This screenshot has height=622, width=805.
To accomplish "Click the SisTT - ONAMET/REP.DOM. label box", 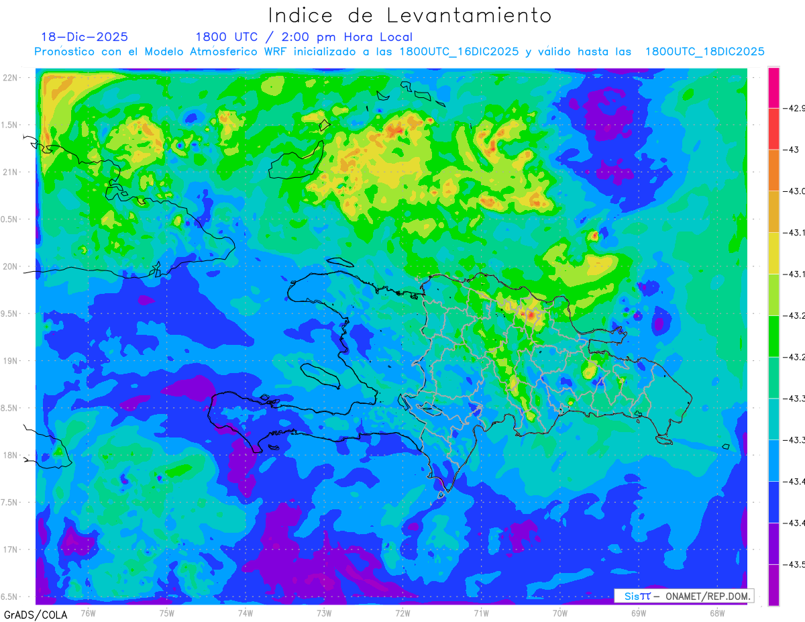I will coord(684,596).
